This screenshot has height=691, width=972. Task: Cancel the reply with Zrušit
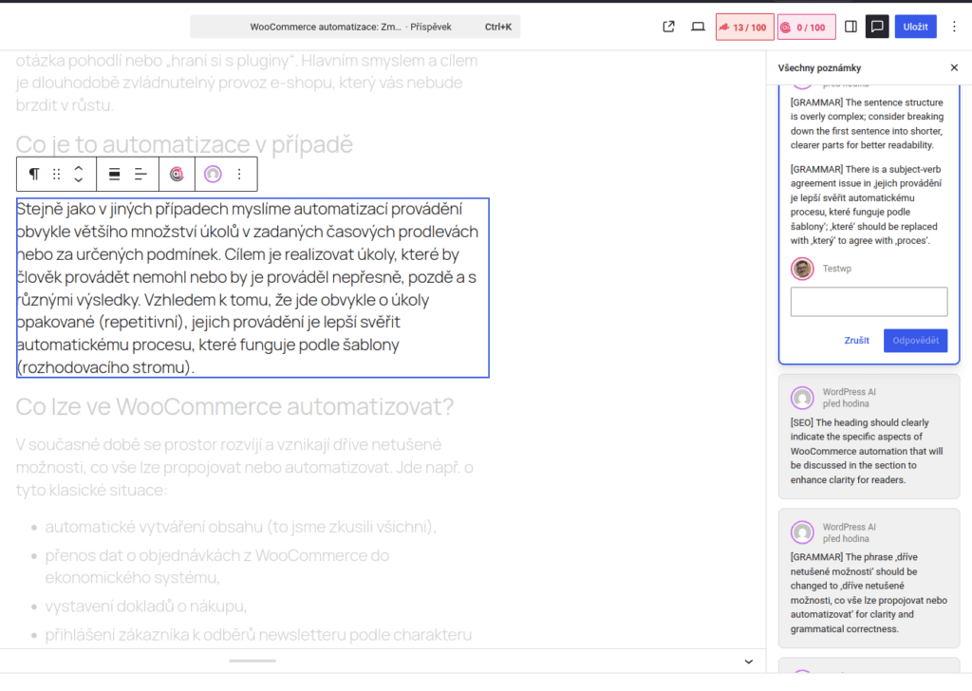(x=856, y=340)
